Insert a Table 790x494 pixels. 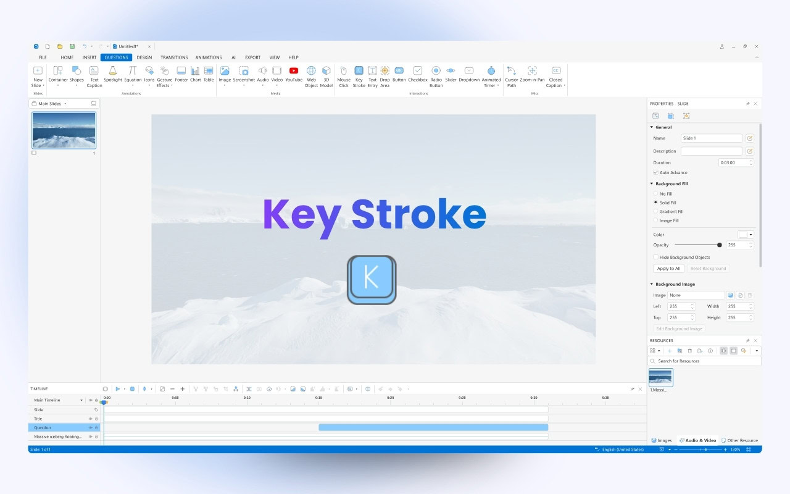point(209,74)
